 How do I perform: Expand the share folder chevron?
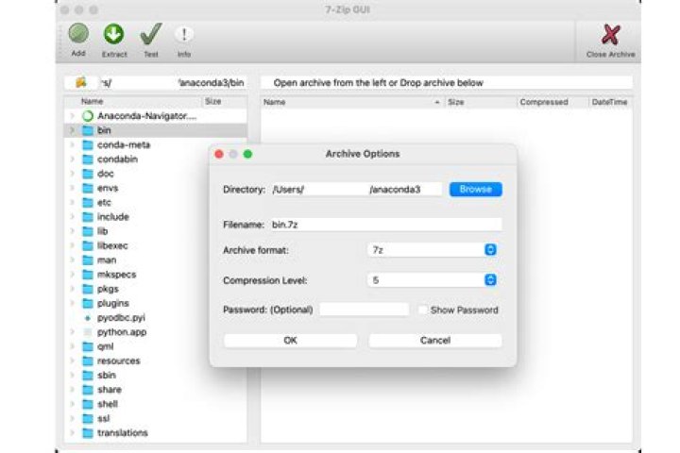pyautogui.click(x=72, y=389)
